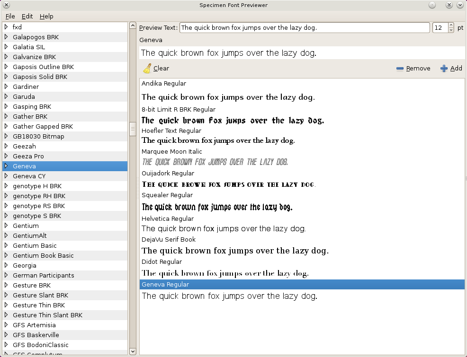
Task: Select genotype S BRK font
Action: 65,216
